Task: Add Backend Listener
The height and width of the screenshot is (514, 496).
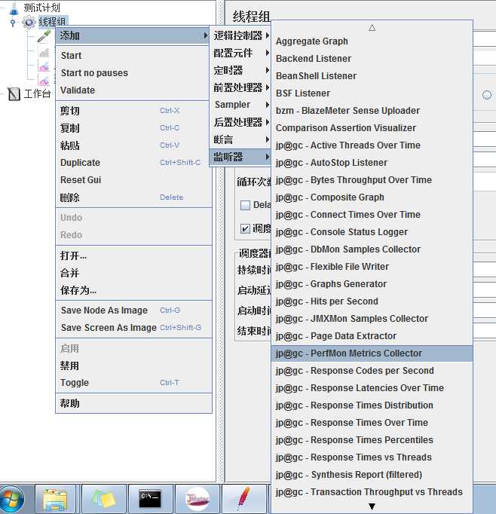Action: point(372,59)
